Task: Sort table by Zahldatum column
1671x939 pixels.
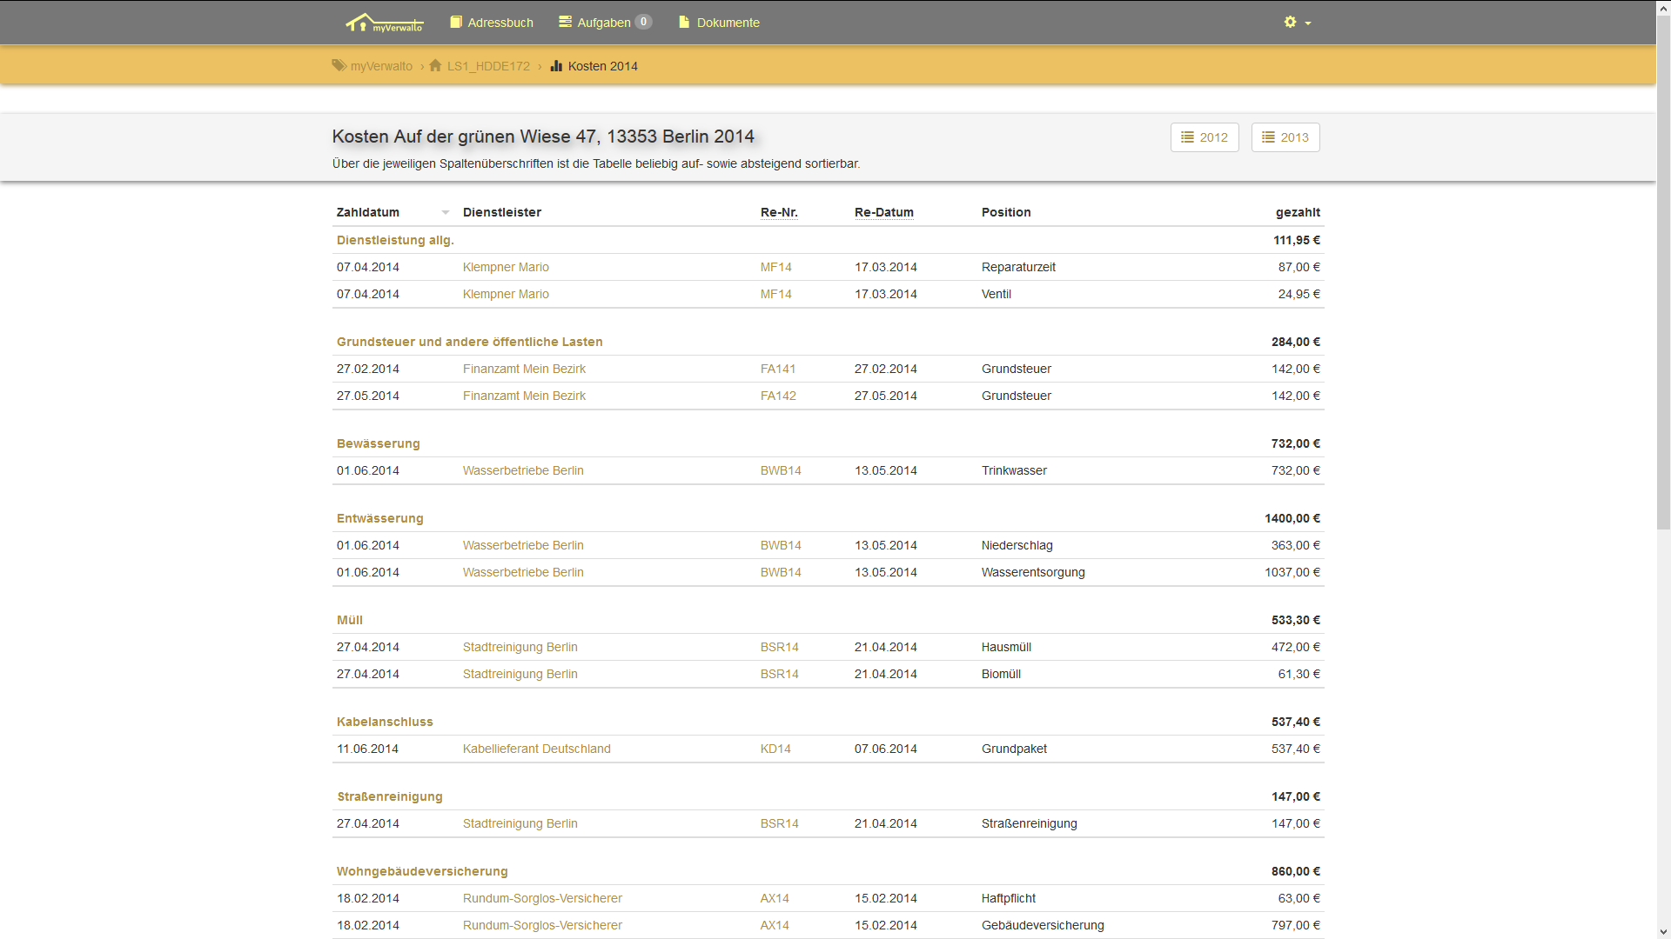Action: [x=368, y=212]
